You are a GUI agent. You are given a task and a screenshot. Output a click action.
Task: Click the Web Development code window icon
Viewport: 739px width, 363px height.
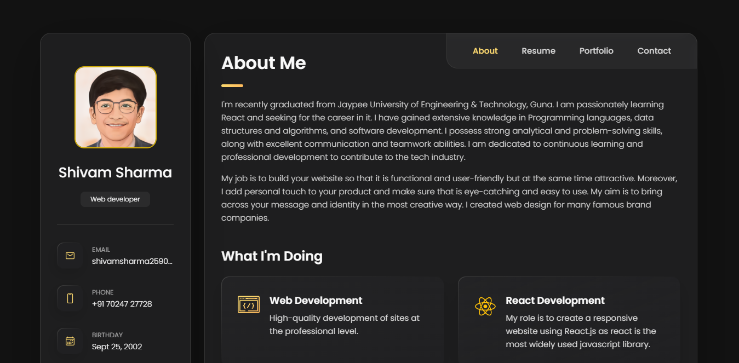[x=249, y=304]
